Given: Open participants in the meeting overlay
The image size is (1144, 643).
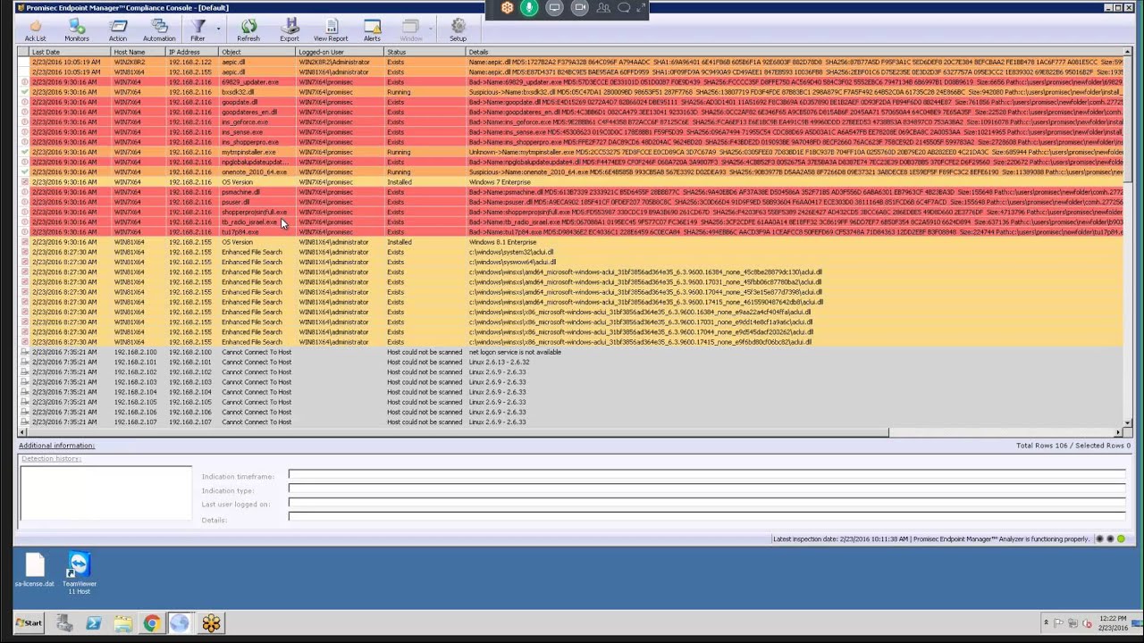Looking at the screenshot, I should (x=603, y=8).
